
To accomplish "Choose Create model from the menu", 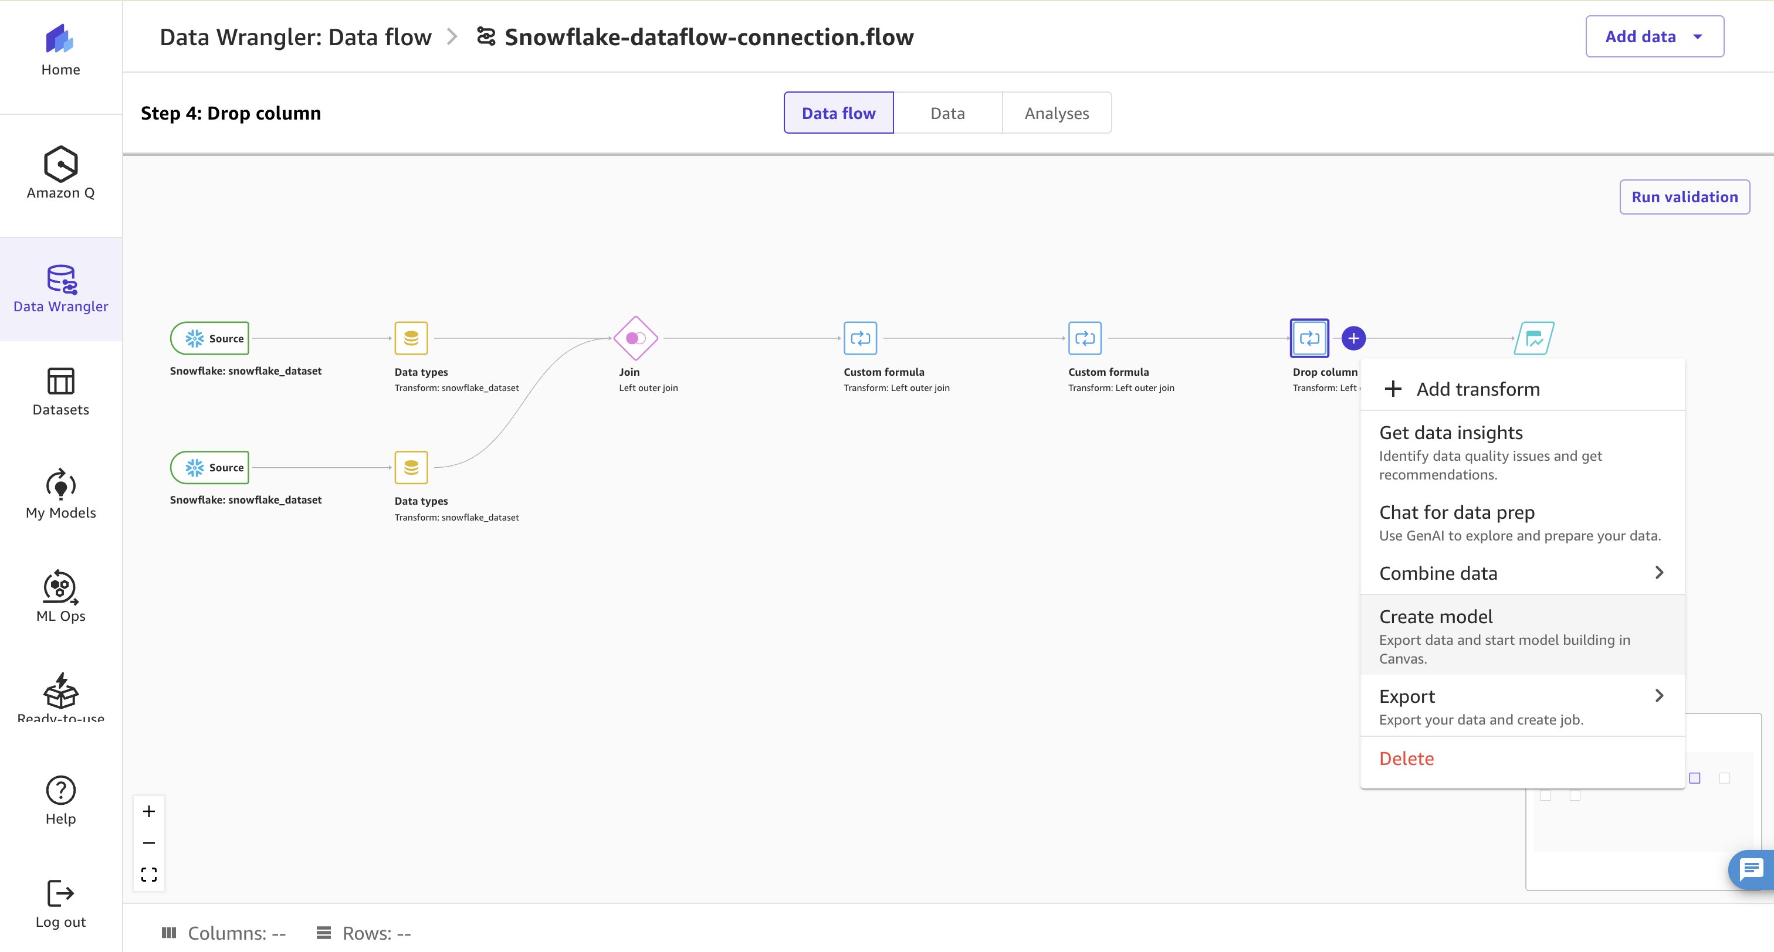I will [1522, 635].
